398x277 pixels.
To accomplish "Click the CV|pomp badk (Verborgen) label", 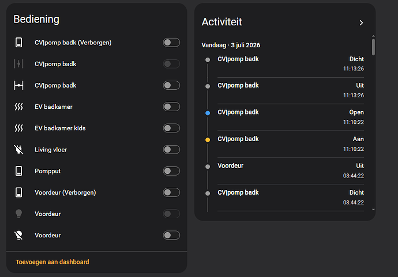I will coord(73,43).
